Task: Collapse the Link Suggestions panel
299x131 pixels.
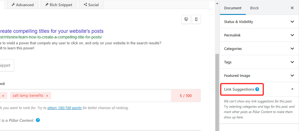Action: (x=292, y=89)
